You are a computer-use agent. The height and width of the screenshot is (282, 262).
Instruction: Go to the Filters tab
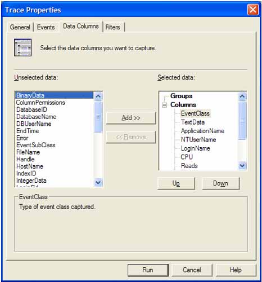pyautogui.click(x=112, y=27)
